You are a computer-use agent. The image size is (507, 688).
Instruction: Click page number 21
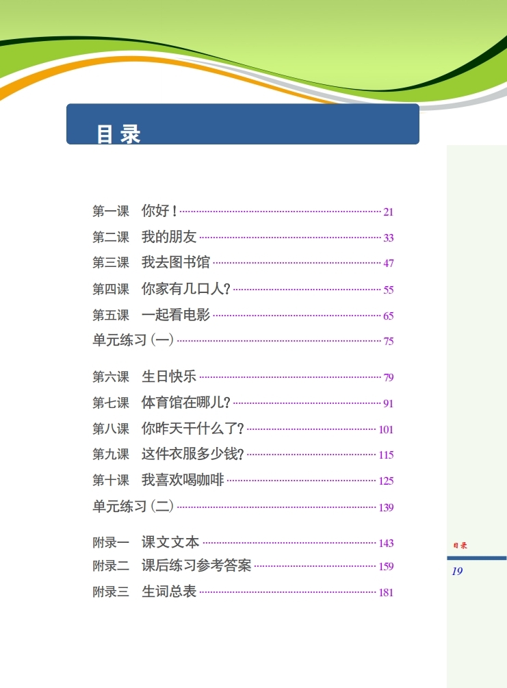click(388, 212)
